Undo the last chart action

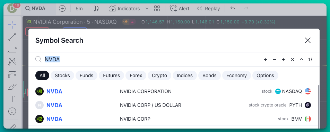(x=233, y=9)
